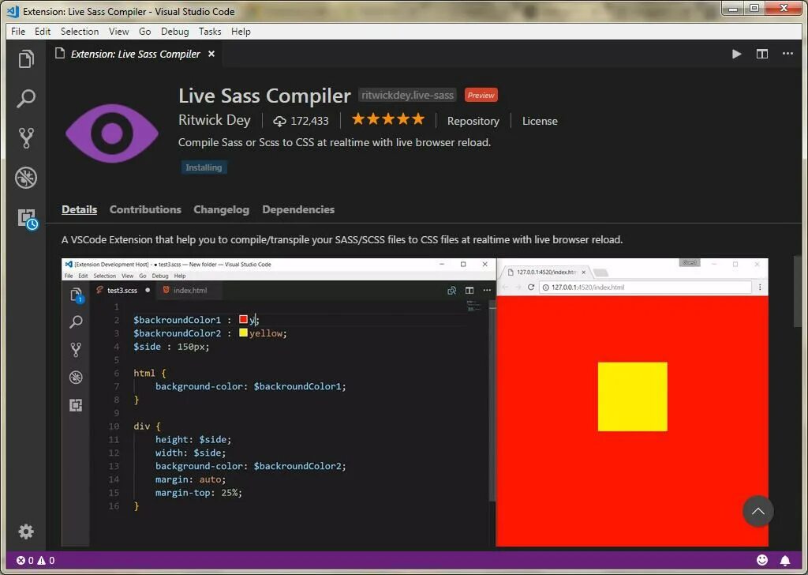Image resolution: width=808 pixels, height=575 pixels.
Task: Open Manage gear icon at bottom left
Action: (26, 532)
